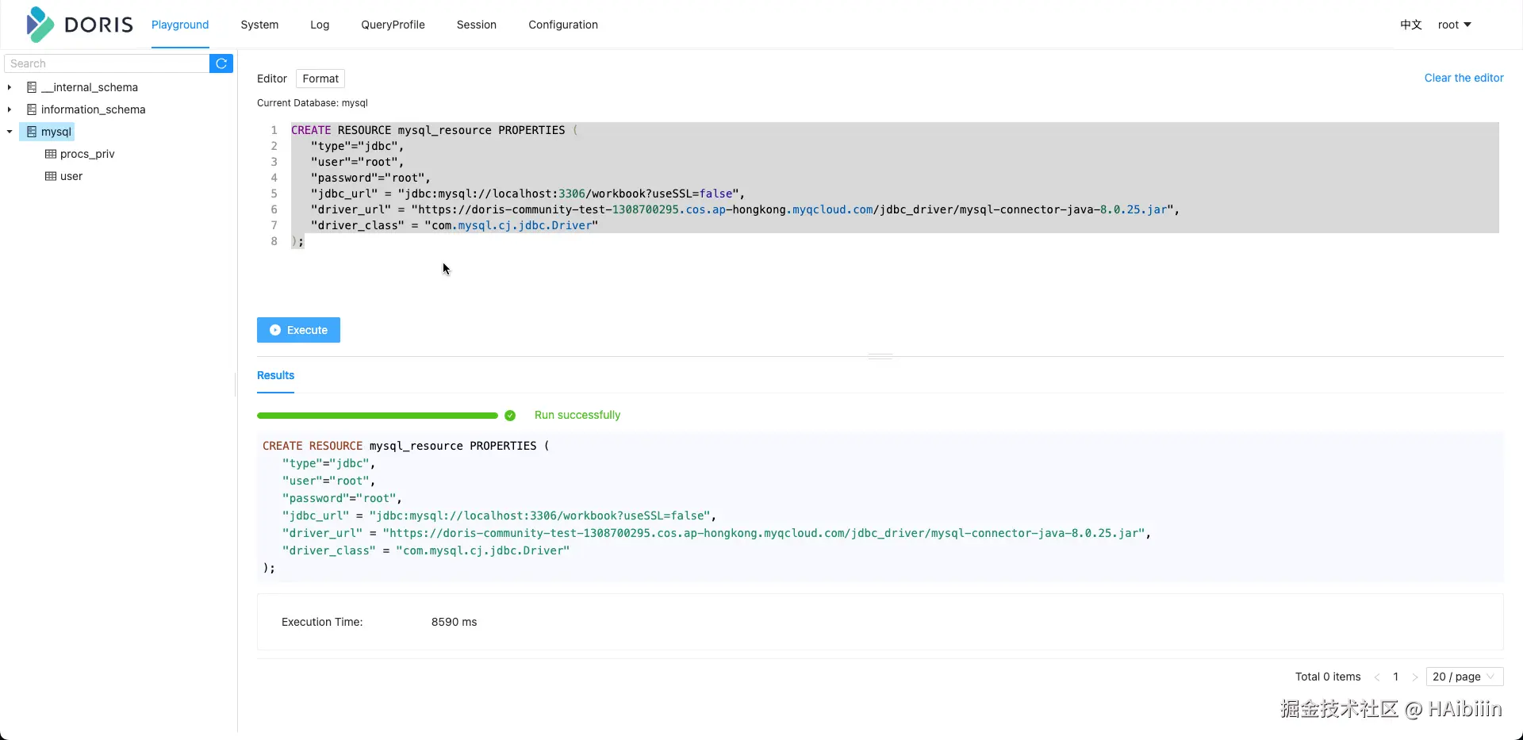The height and width of the screenshot is (740, 1523).
Task: Click the Search input field
Action: point(107,63)
